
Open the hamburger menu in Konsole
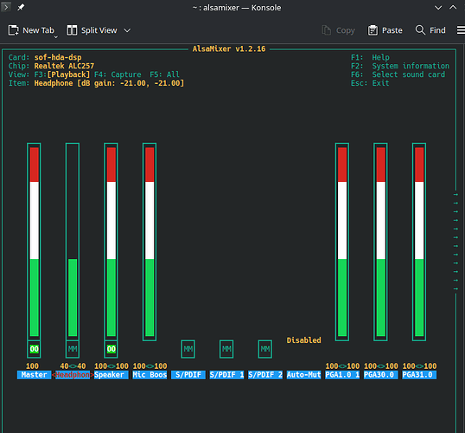click(461, 30)
